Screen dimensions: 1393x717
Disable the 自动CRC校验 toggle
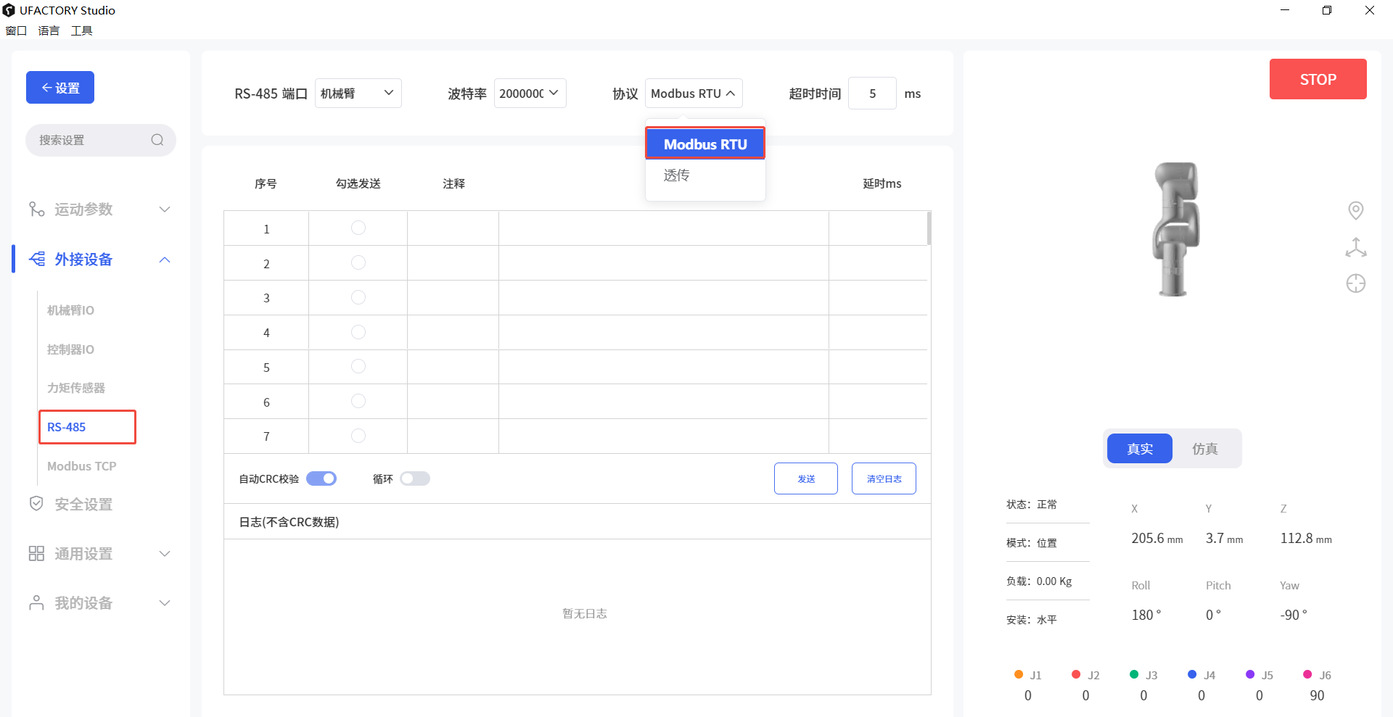(321, 478)
